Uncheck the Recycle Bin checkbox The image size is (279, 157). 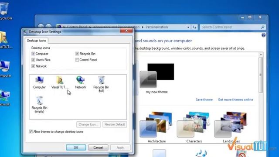pos(77,54)
